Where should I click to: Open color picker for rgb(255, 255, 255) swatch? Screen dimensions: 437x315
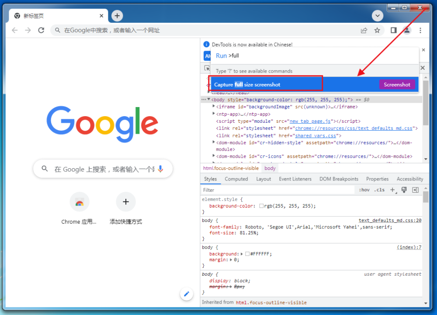261,206
